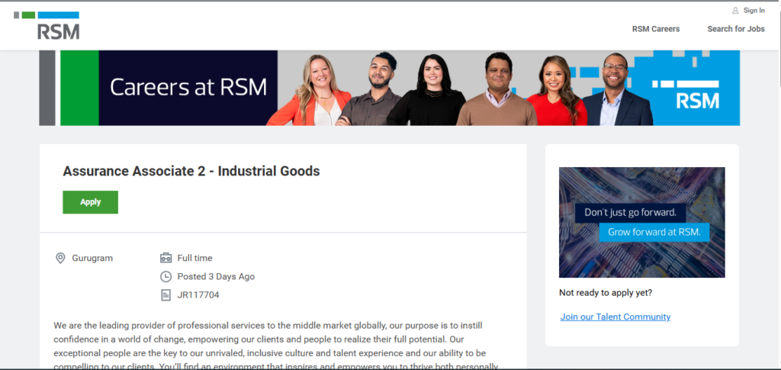The height and width of the screenshot is (370, 781).
Task: Go to Search for Jobs
Action: coord(736,29)
